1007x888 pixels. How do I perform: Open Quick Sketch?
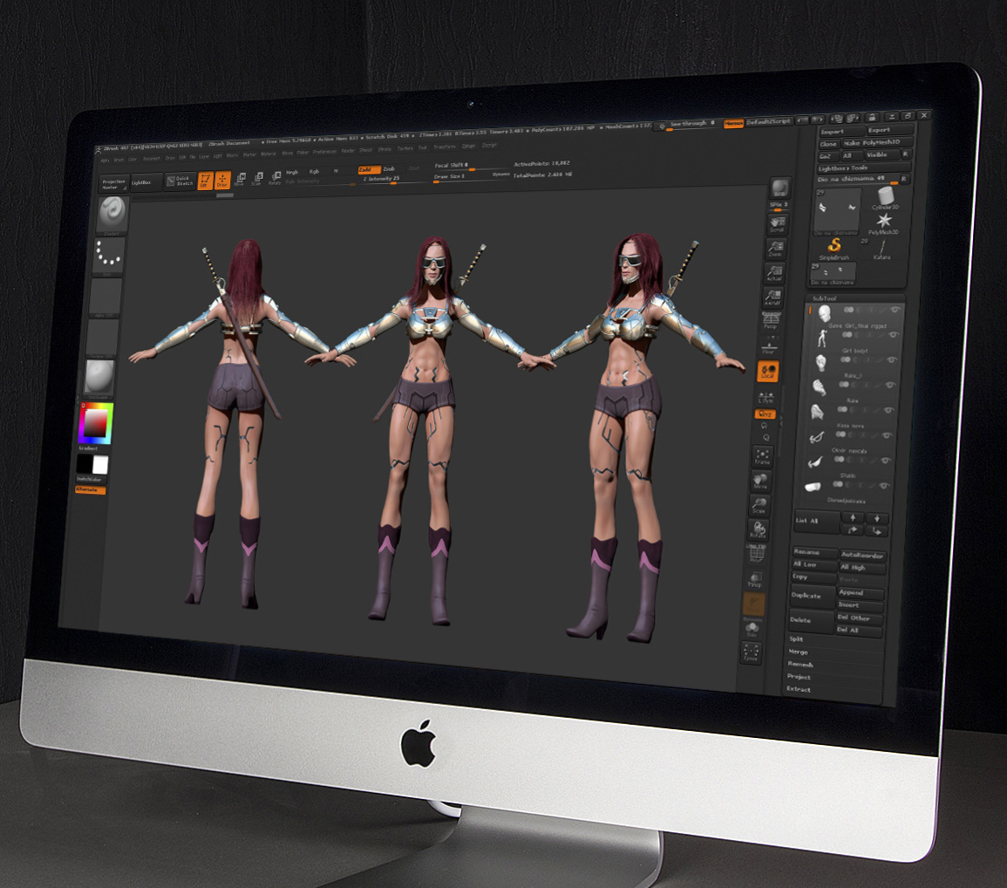click(x=180, y=181)
